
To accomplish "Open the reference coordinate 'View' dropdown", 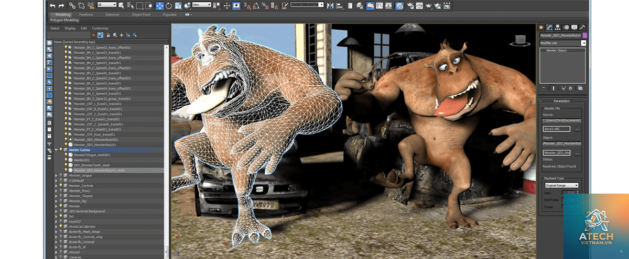I will click(201, 5).
